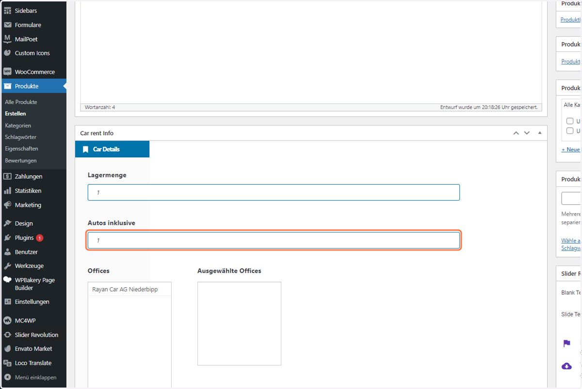
Task: Collapse the Car rent Info panel
Action: point(539,133)
